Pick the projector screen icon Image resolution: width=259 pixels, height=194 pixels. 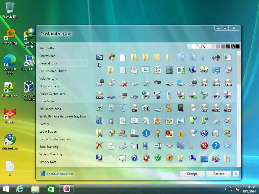click(123, 158)
